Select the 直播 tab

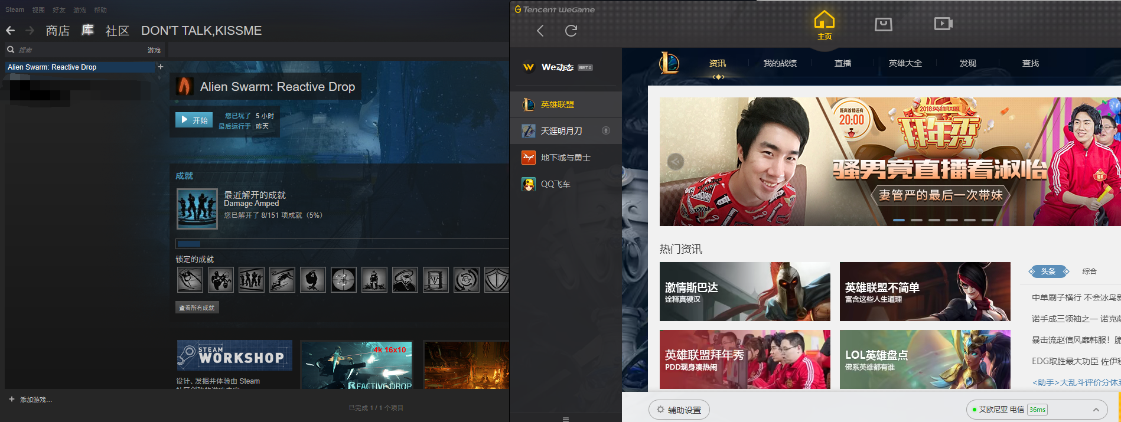pos(843,63)
